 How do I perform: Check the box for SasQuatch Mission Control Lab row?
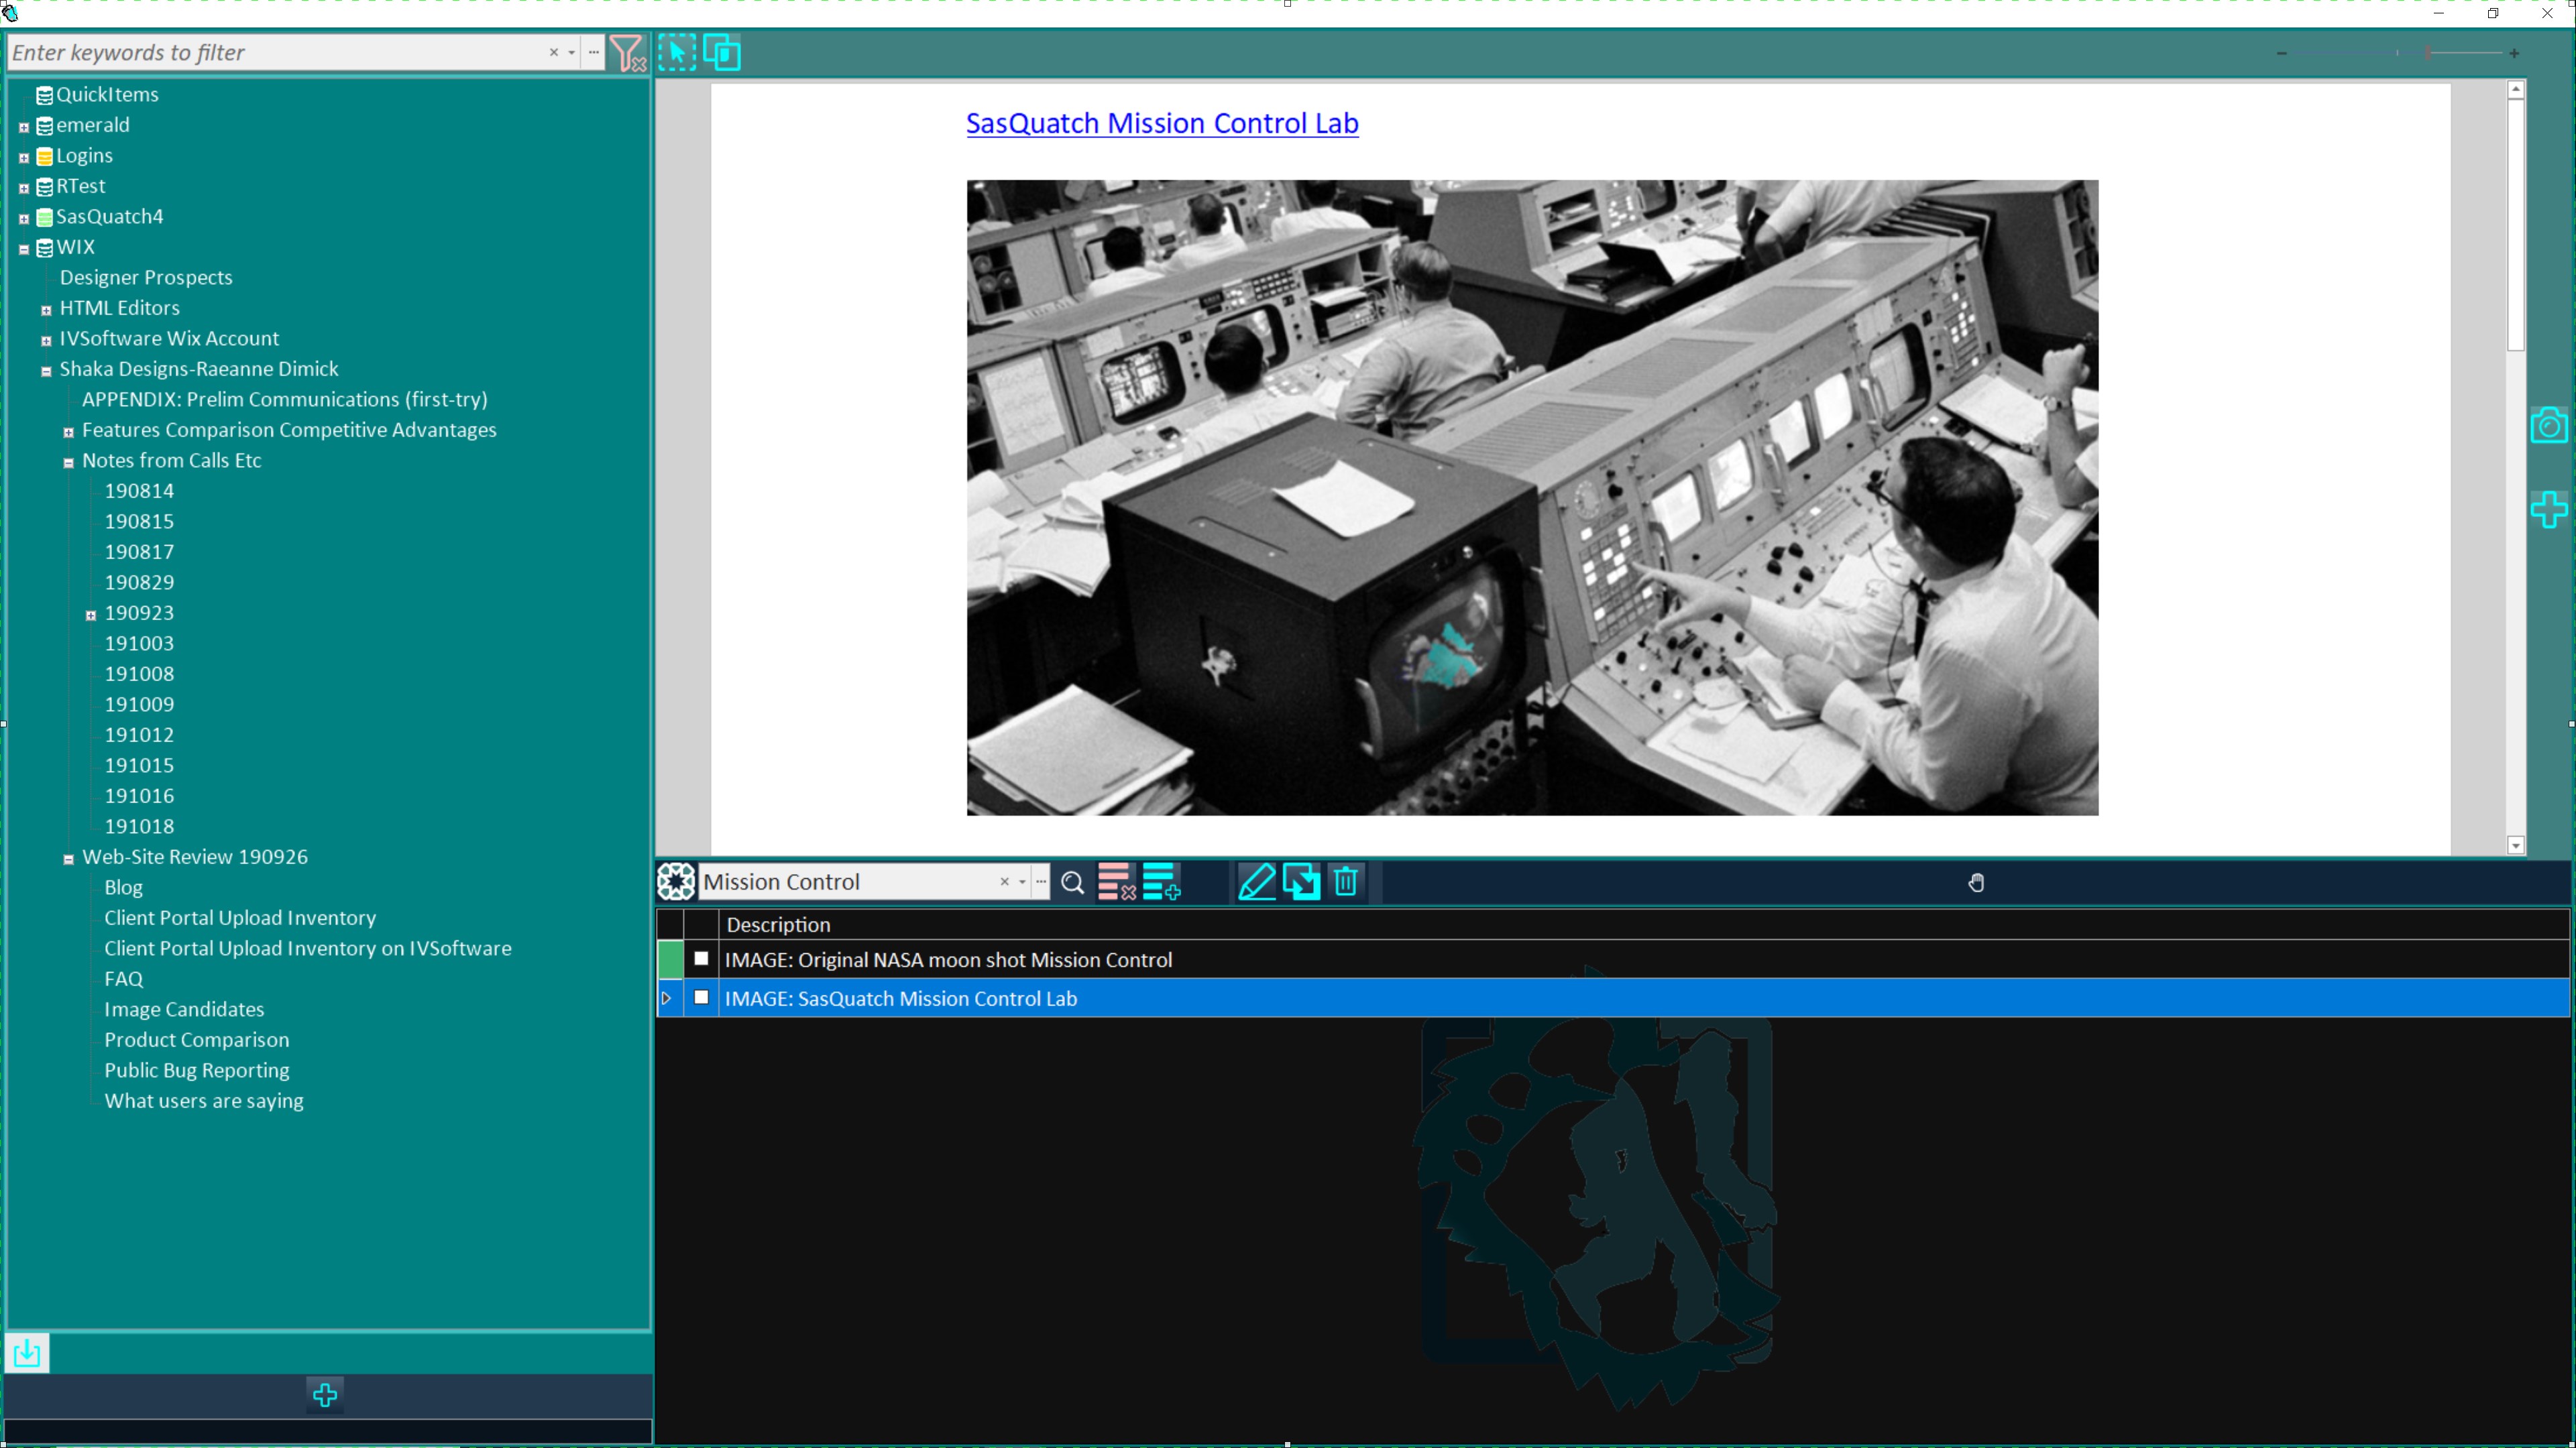click(x=701, y=998)
